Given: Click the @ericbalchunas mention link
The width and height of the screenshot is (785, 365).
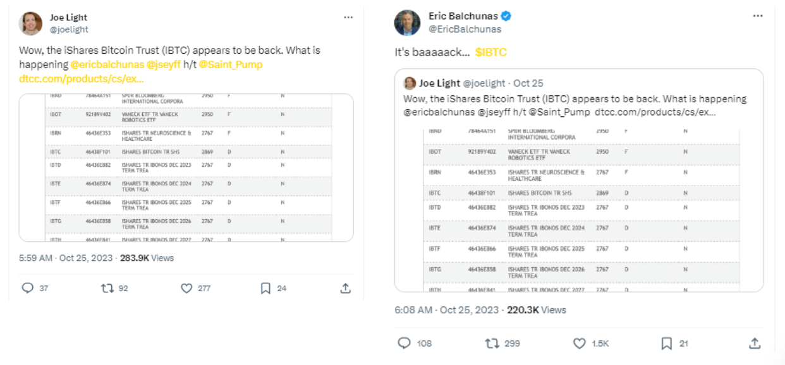Looking at the screenshot, I should (x=107, y=64).
